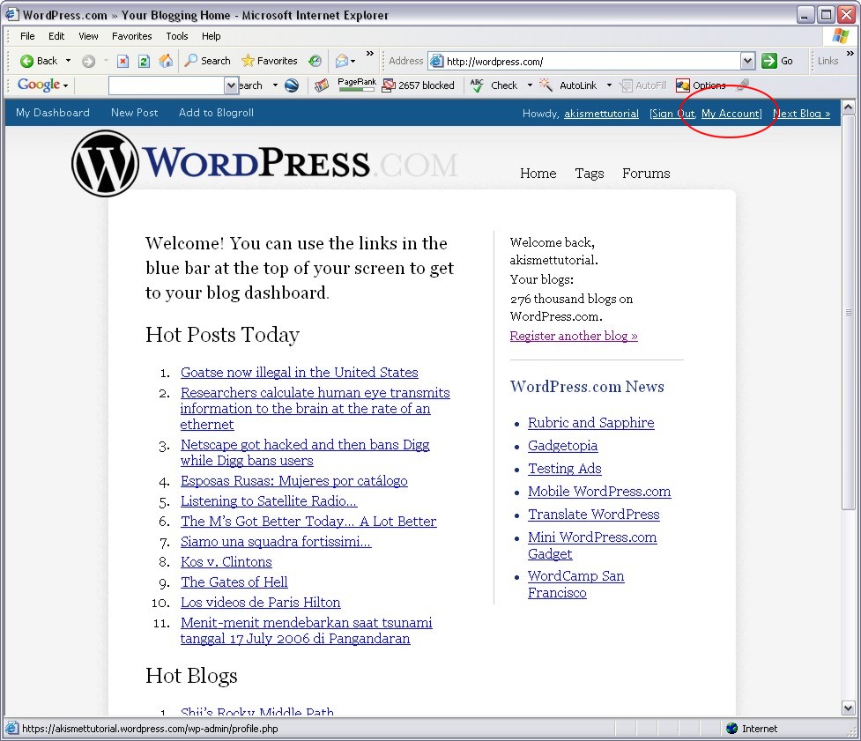The image size is (861, 741).
Task: Open Google toolbar Options
Action: click(701, 85)
